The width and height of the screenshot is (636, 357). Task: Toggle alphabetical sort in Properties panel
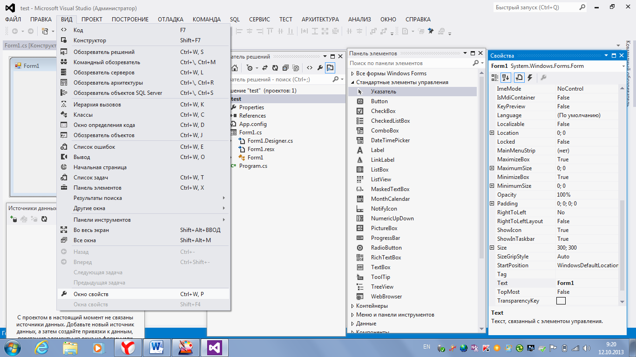506,78
